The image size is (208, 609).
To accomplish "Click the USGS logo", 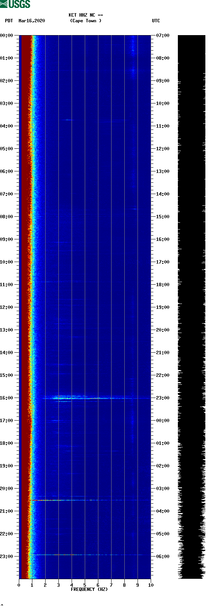I will pyautogui.click(x=15, y=4).
